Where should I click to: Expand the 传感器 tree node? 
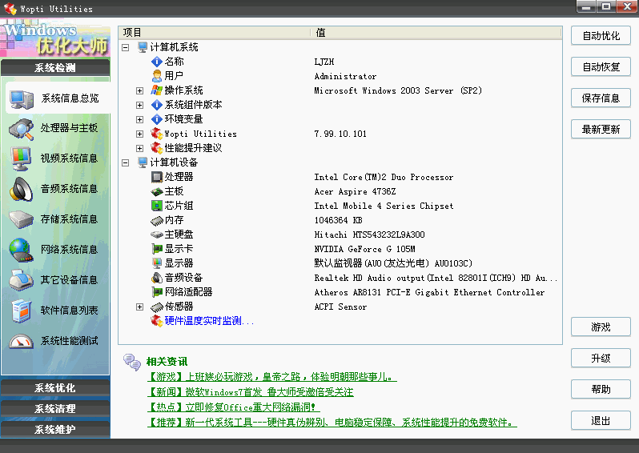click(140, 307)
